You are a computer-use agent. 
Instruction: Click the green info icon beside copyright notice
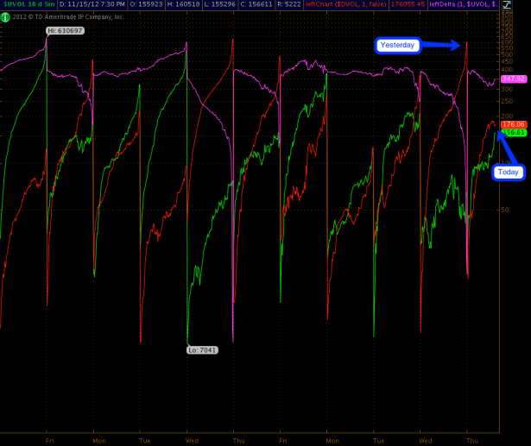point(5,17)
